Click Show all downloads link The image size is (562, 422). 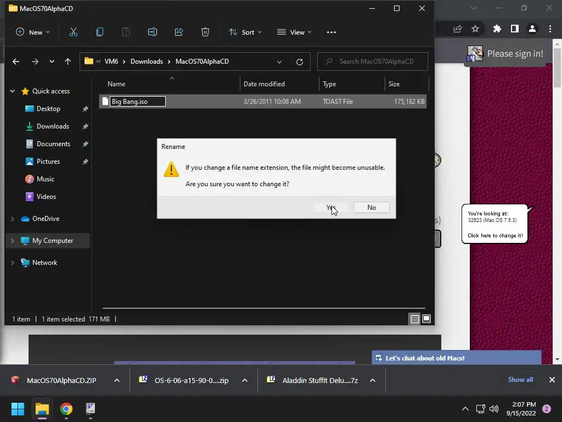[x=520, y=380]
